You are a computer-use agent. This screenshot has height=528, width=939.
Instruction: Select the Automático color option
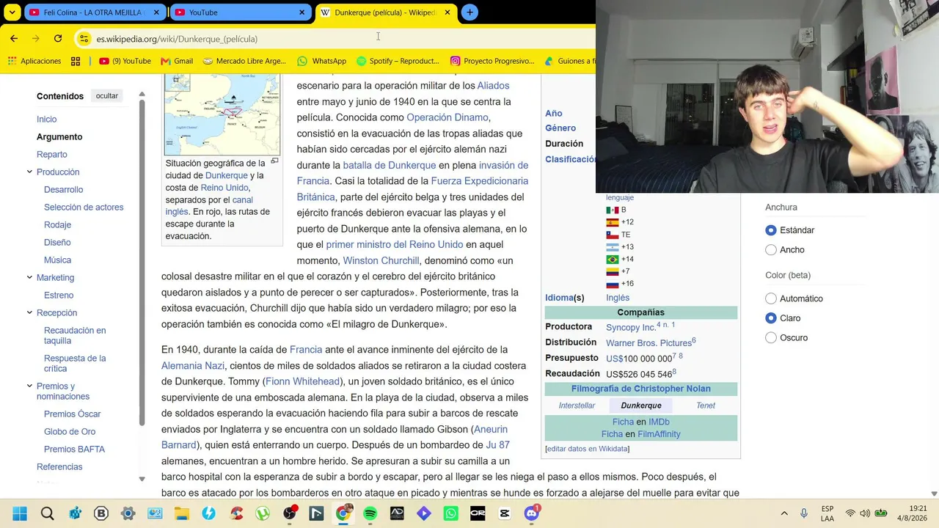pos(771,298)
